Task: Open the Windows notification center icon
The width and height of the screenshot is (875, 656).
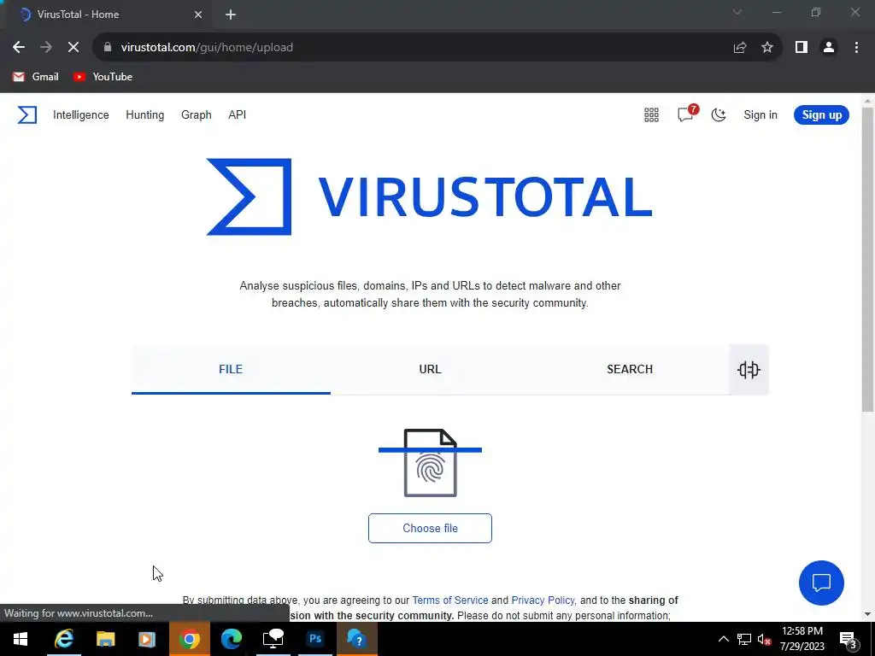Action: (849, 640)
